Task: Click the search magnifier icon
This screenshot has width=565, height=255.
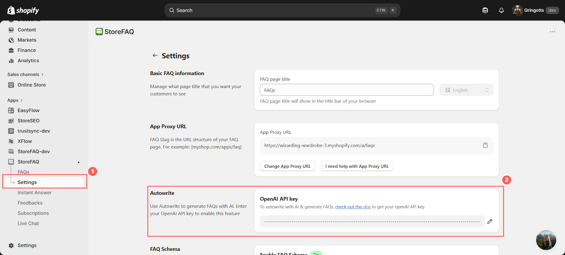Action: pyautogui.click(x=172, y=10)
